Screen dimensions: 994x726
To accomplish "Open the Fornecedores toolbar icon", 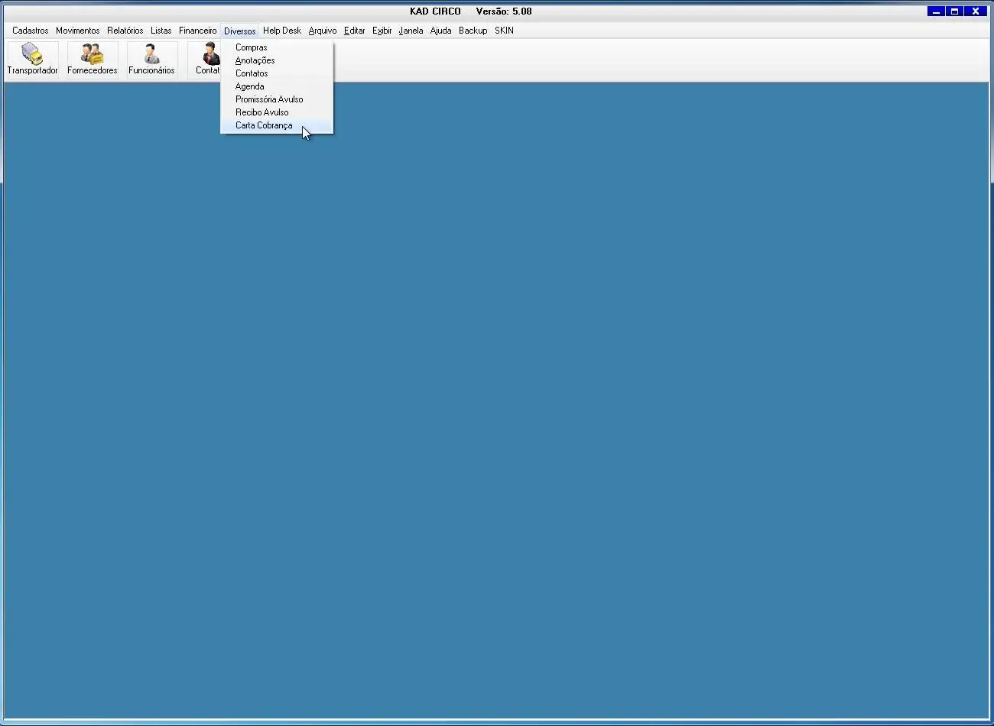I will point(92,54).
